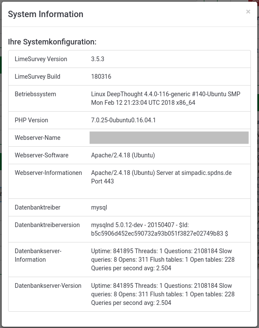
Task: Select the Datenbankserver-Information label
Action: [x=38, y=255]
